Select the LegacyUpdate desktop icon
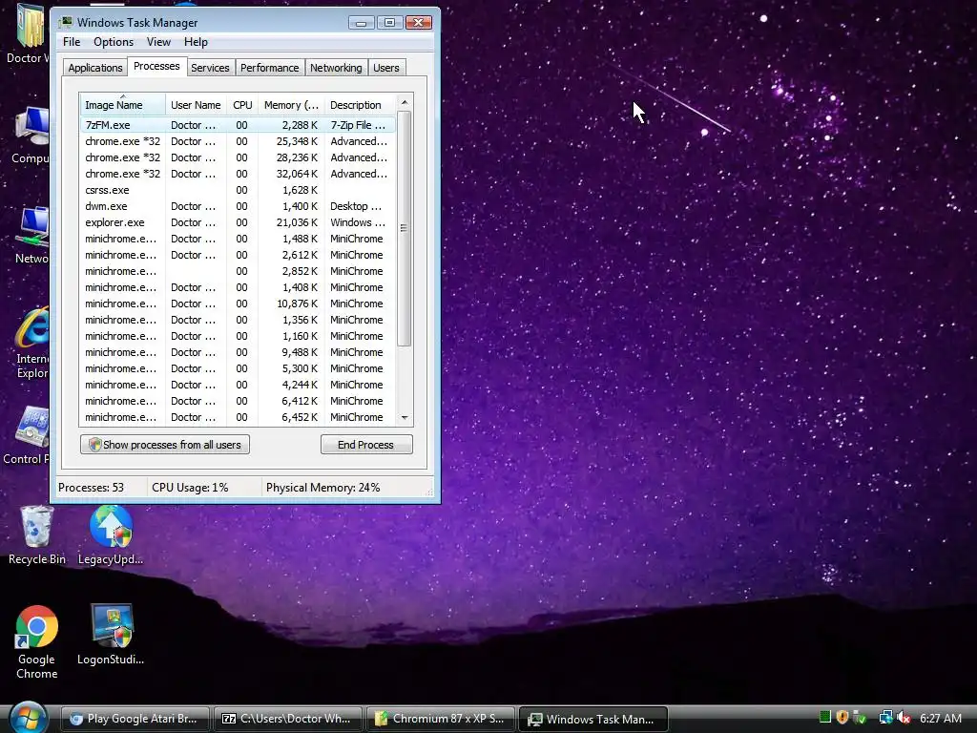977x733 pixels. [x=111, y=536]
